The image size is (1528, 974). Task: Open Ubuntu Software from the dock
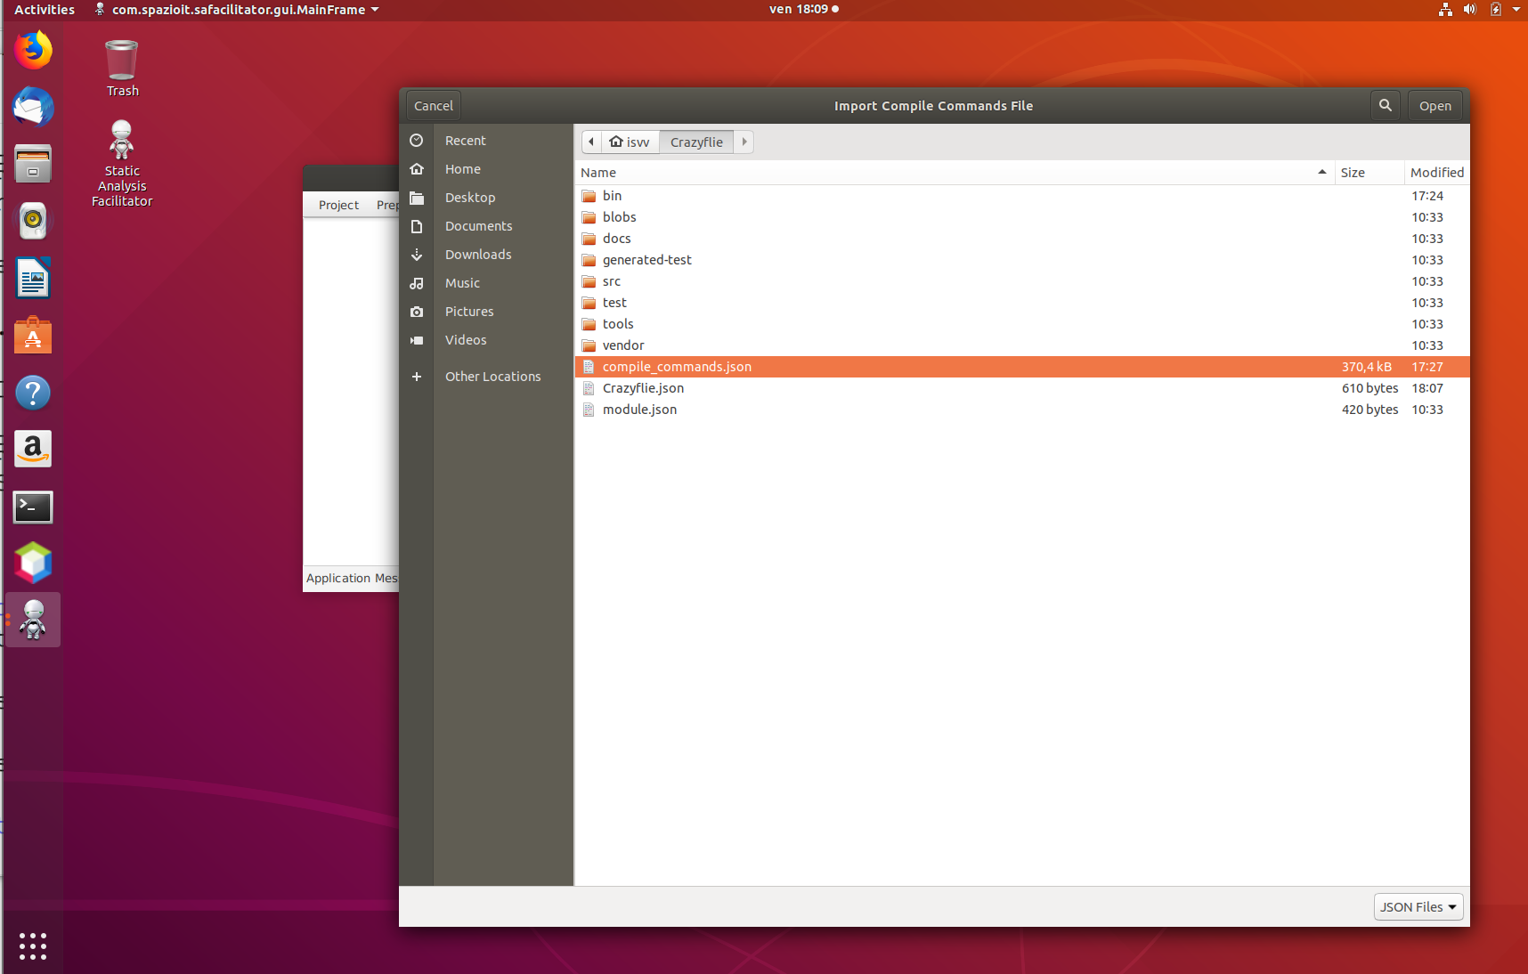[x=33, y=337]
